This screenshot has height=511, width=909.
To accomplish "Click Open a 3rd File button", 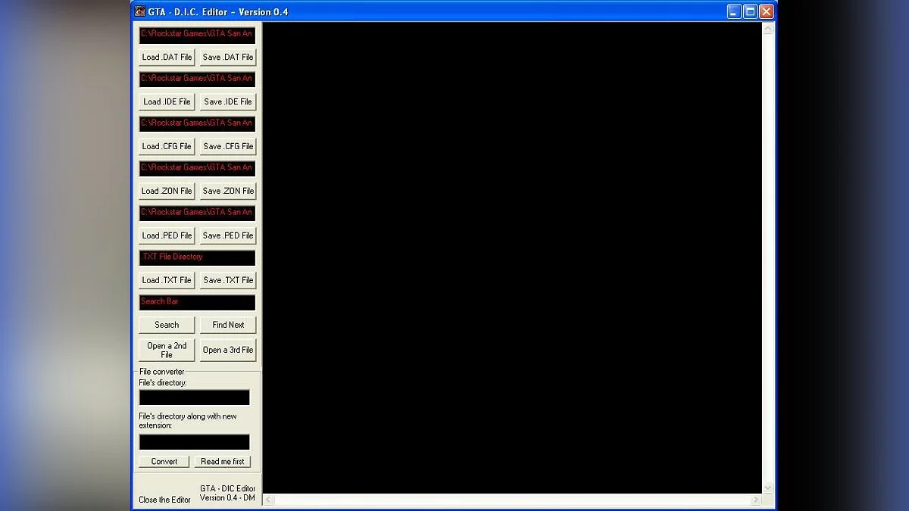I will point(228,350).
